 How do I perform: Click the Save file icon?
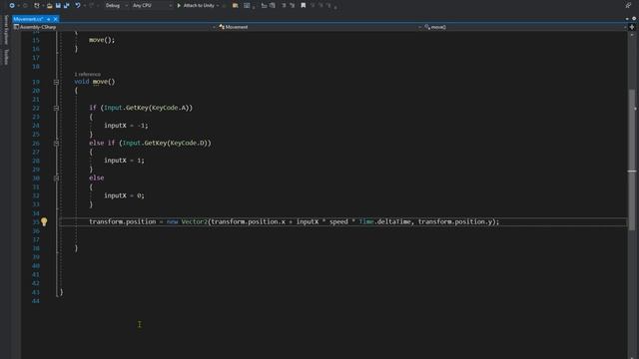(58, 6)
